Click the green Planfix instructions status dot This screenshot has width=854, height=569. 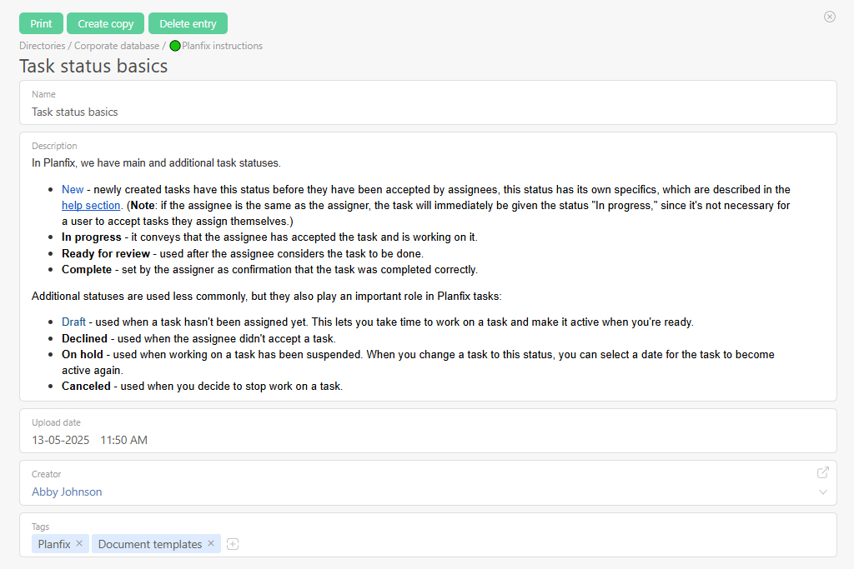pos(175,46)
